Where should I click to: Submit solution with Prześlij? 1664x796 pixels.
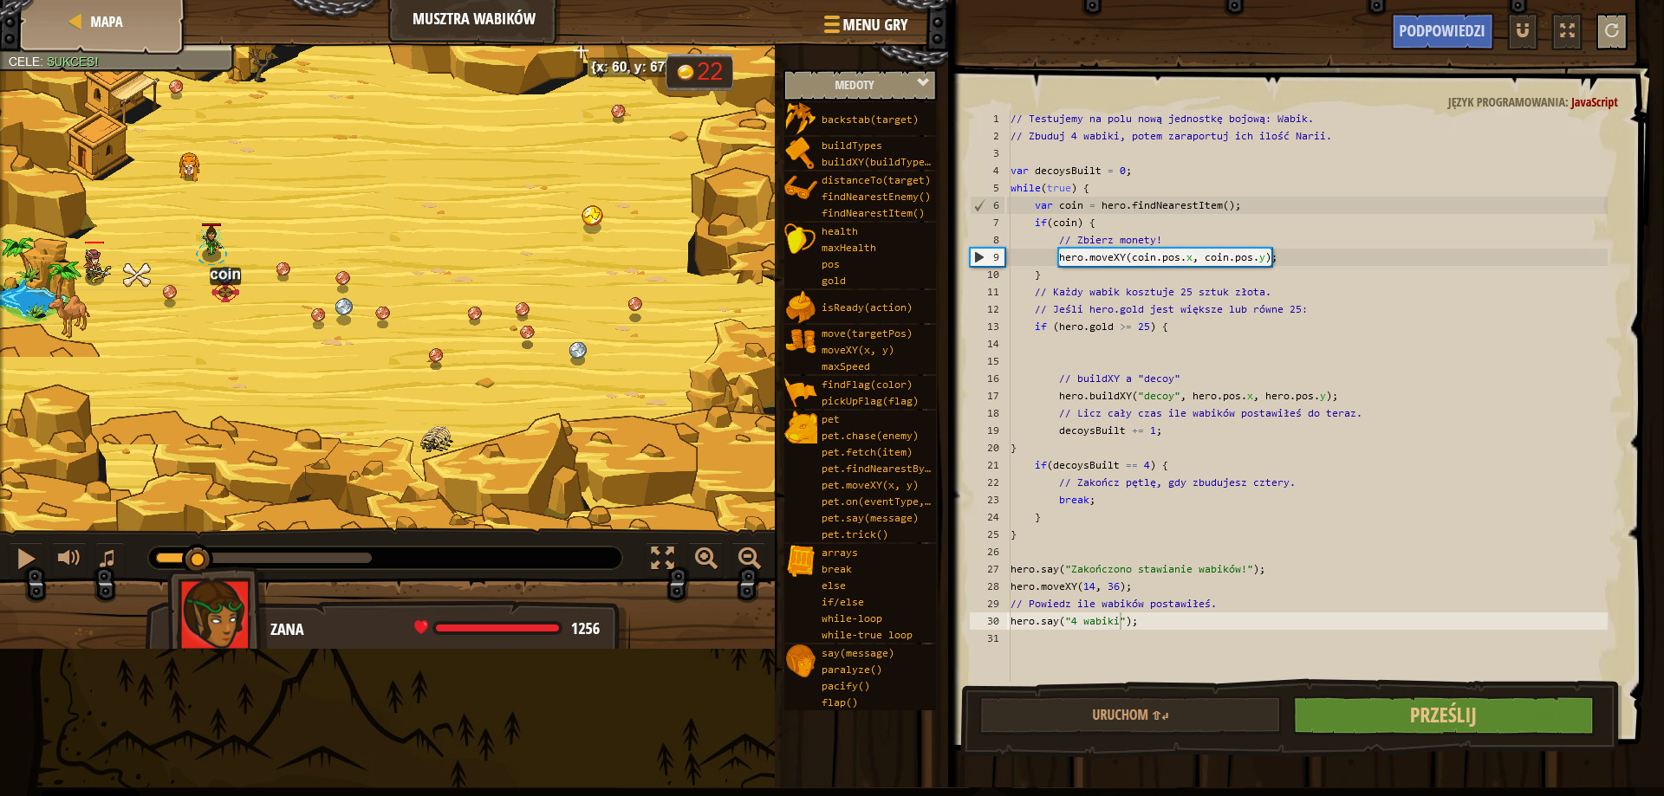click(x=1443, y=715)
